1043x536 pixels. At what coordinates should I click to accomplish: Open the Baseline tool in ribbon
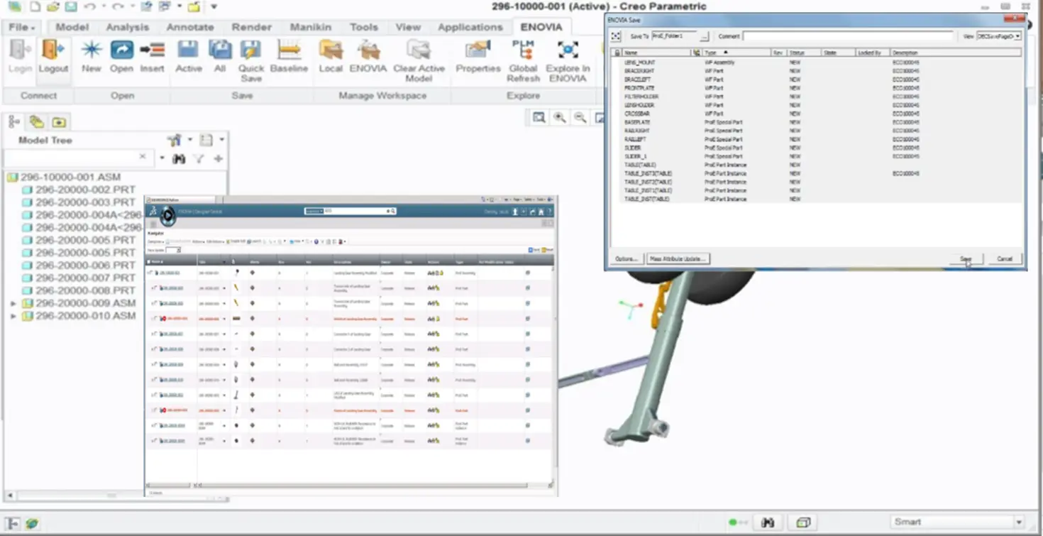tap(289, 57)
